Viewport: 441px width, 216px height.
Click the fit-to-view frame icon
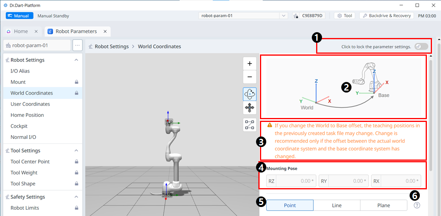(x=249, y=125)
